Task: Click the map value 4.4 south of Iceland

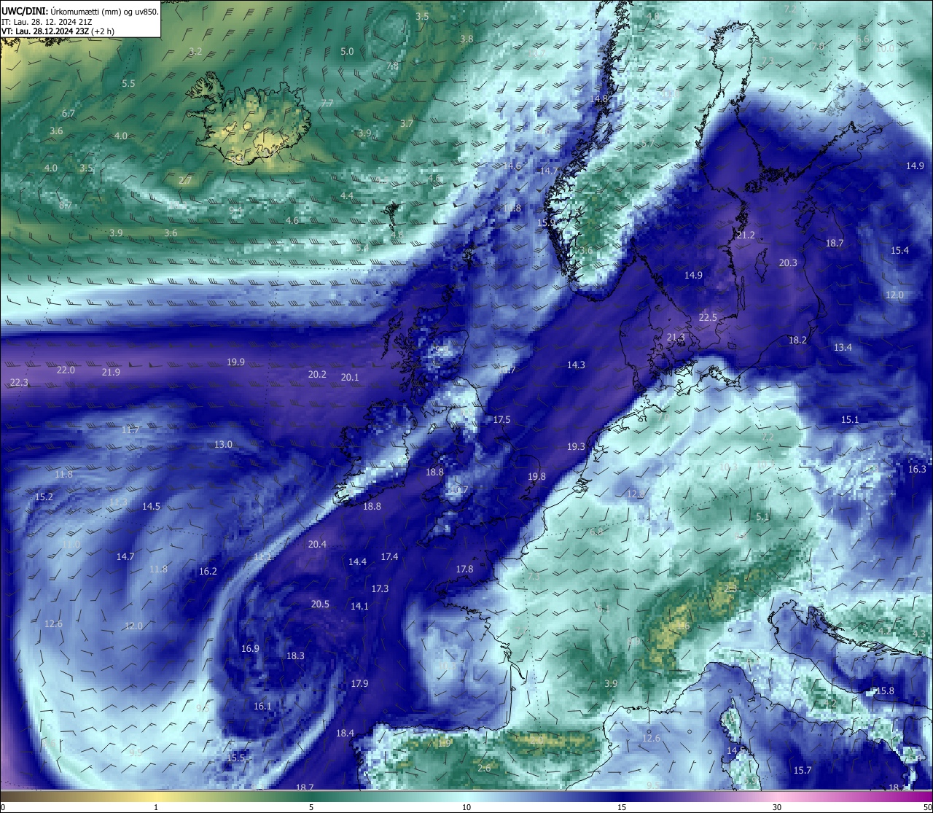Action: click(347, 196)
